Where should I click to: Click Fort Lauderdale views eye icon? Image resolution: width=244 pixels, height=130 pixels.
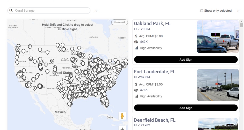[136, 90]
